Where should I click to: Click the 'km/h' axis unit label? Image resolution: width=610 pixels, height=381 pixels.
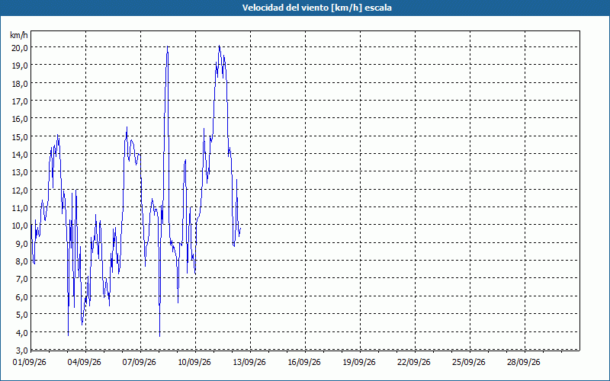pos(18,35)
